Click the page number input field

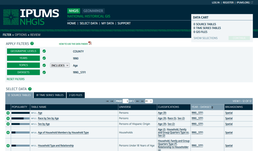click(x=125, y=101)
